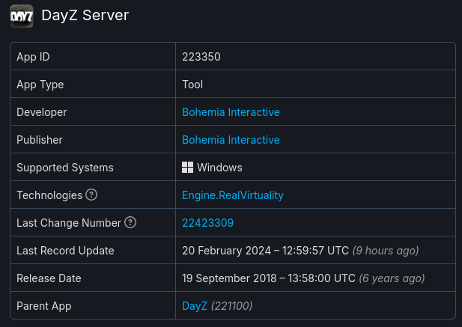This screenshot has height=327, width=462.
Task: Click the Developer row label
Action: (x=41, y=112)
